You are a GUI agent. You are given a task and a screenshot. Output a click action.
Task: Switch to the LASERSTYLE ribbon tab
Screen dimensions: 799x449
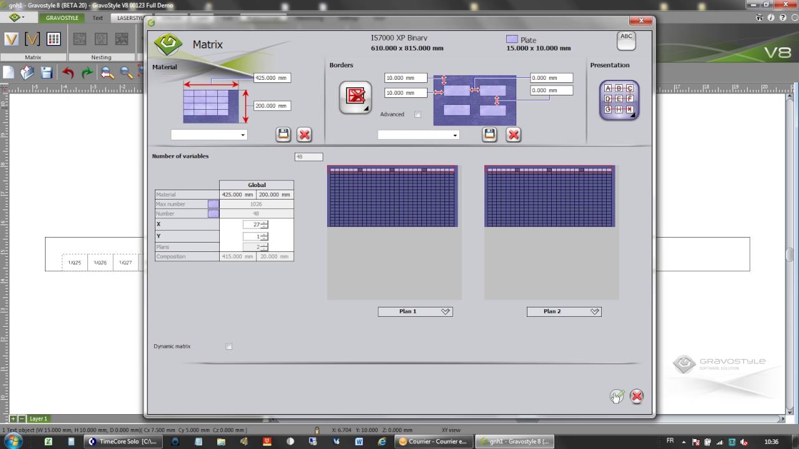[130, 18]
